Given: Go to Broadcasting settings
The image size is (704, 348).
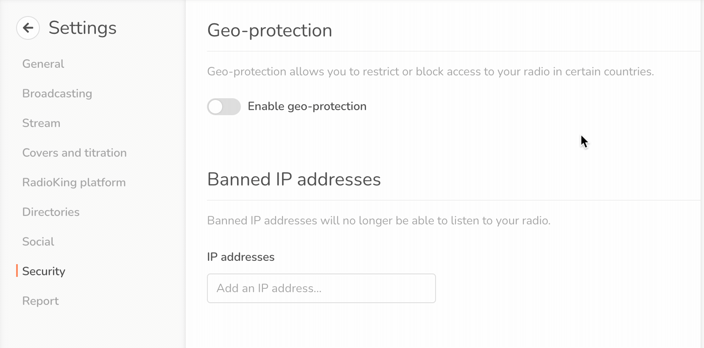Looking at the screenshot, I should 57,94.
